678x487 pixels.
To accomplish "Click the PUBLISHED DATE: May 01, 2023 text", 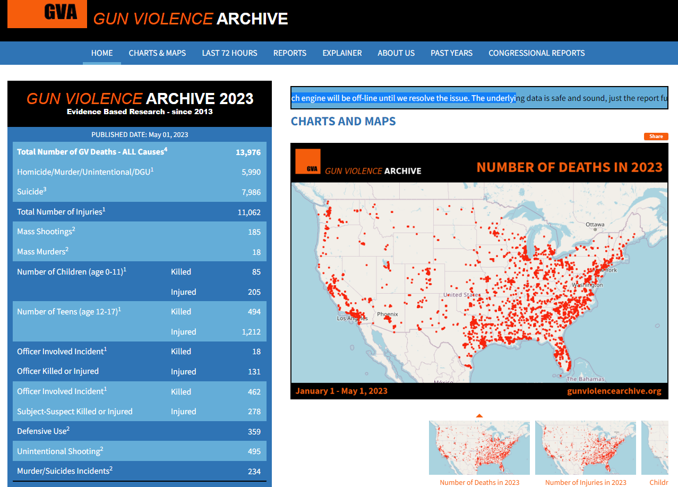I will (x=140, y=135).
